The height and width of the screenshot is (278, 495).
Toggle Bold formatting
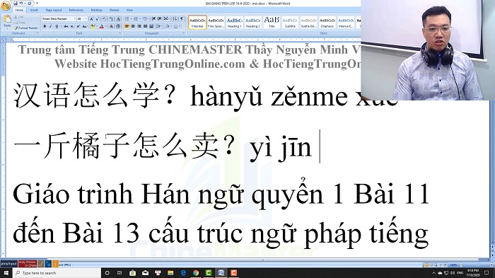point(45,26)
